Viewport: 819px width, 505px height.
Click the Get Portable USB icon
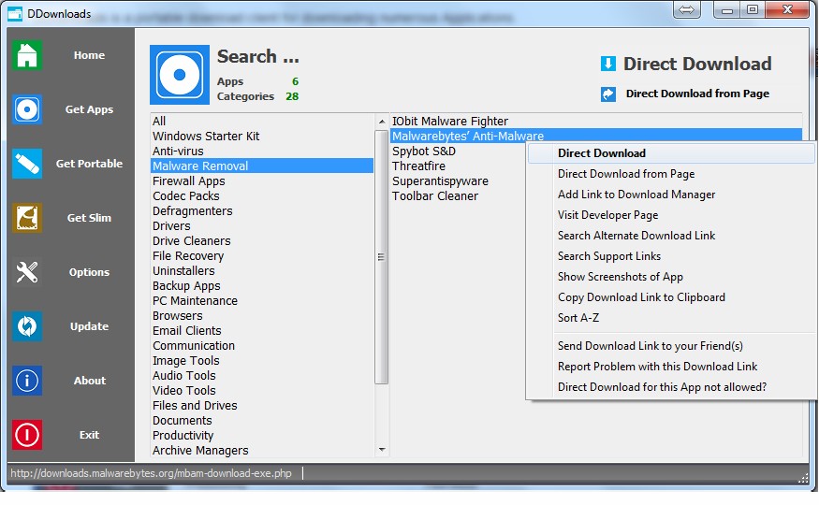(26, 164)
